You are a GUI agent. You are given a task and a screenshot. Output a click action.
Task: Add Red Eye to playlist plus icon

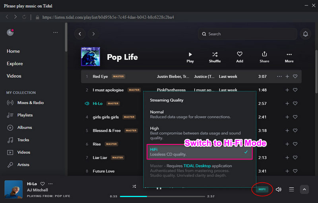pyautogui.click(x=287, y=76)
